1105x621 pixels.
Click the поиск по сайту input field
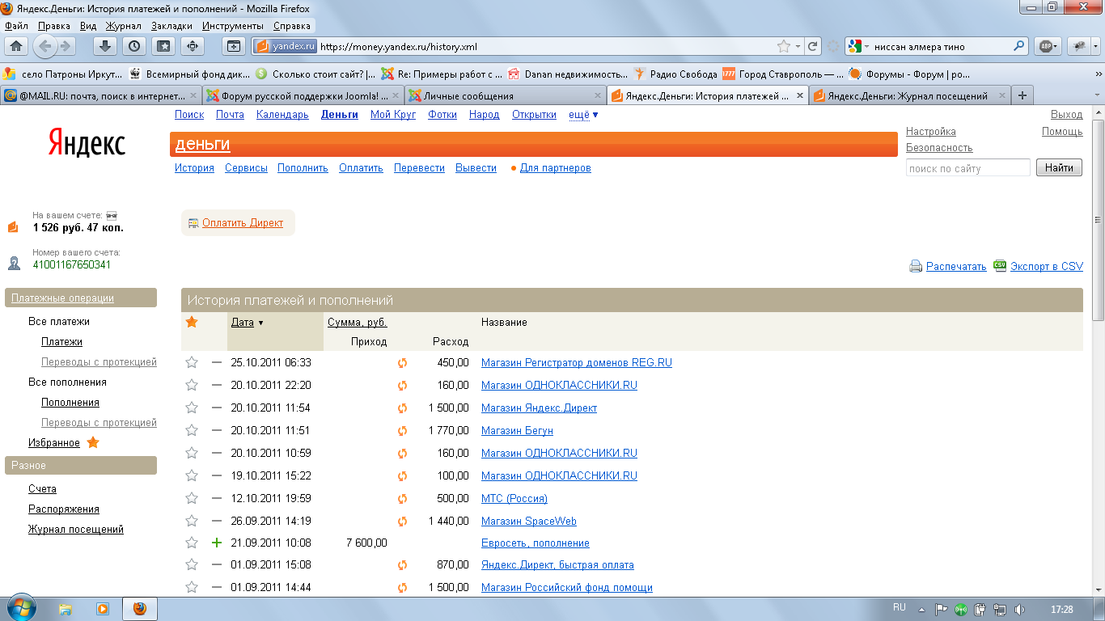[x=968, y=168]
